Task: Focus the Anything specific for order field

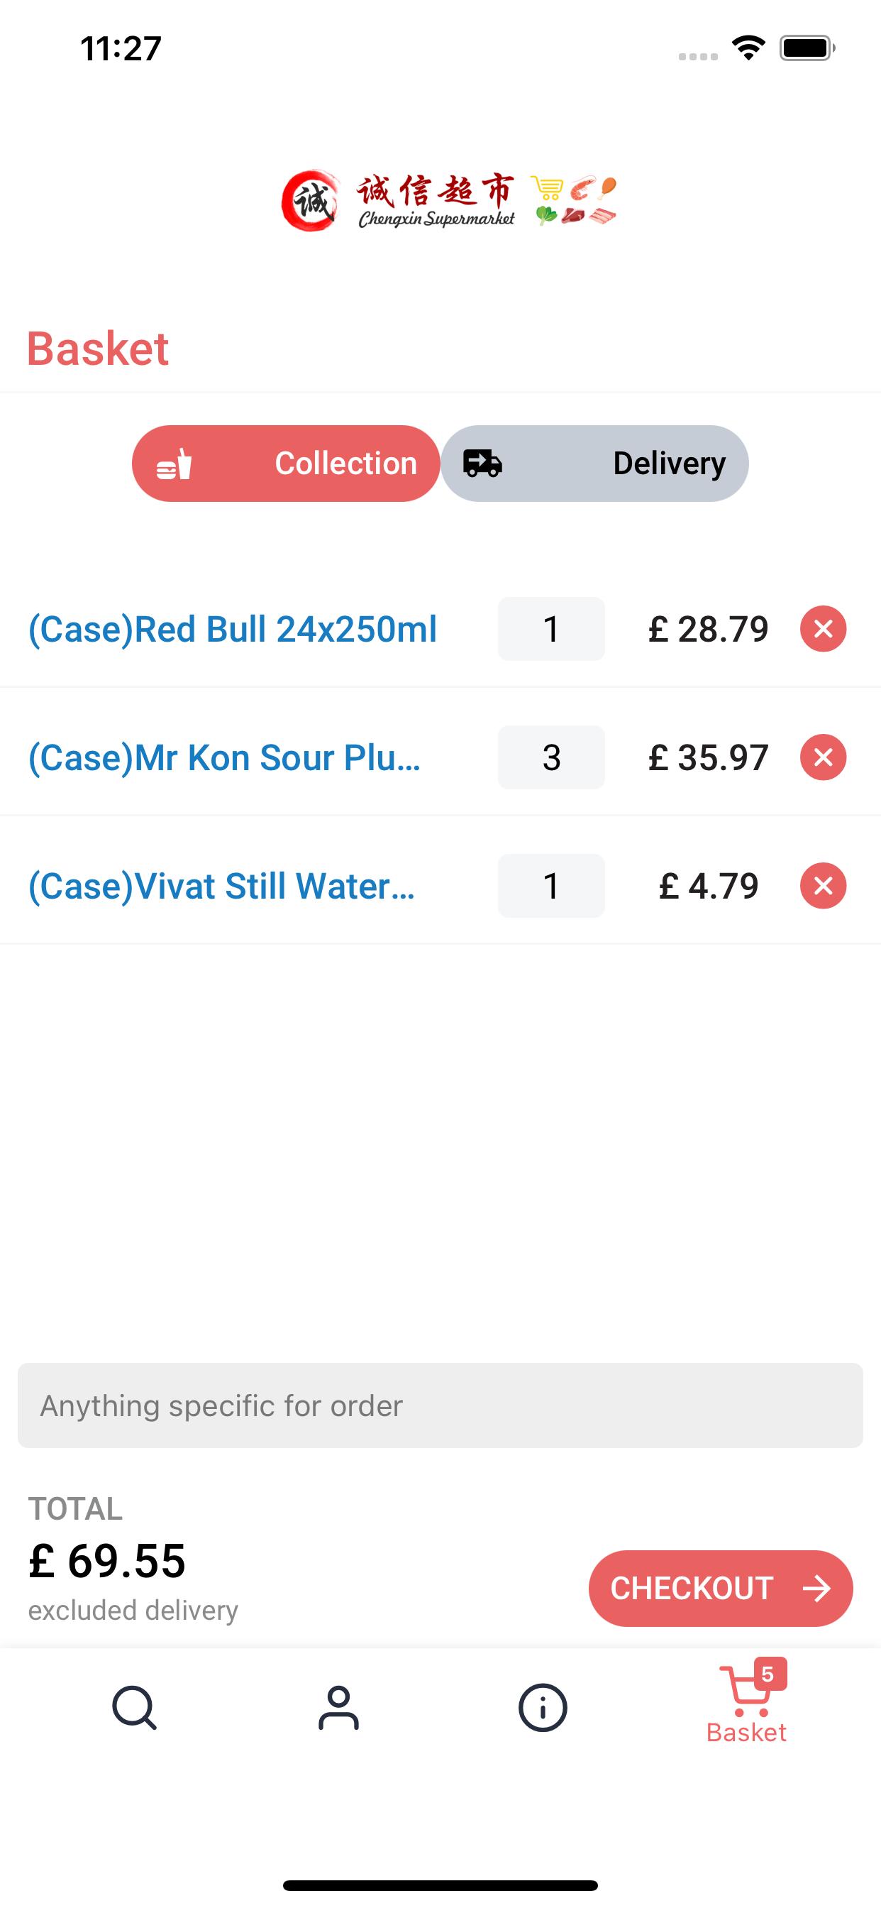Action: (x=440, y=1405)
